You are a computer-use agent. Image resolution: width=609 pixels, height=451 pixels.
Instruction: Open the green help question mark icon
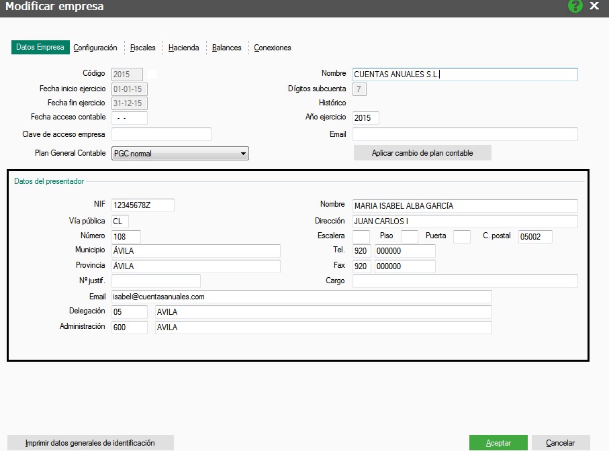point(575,6)
